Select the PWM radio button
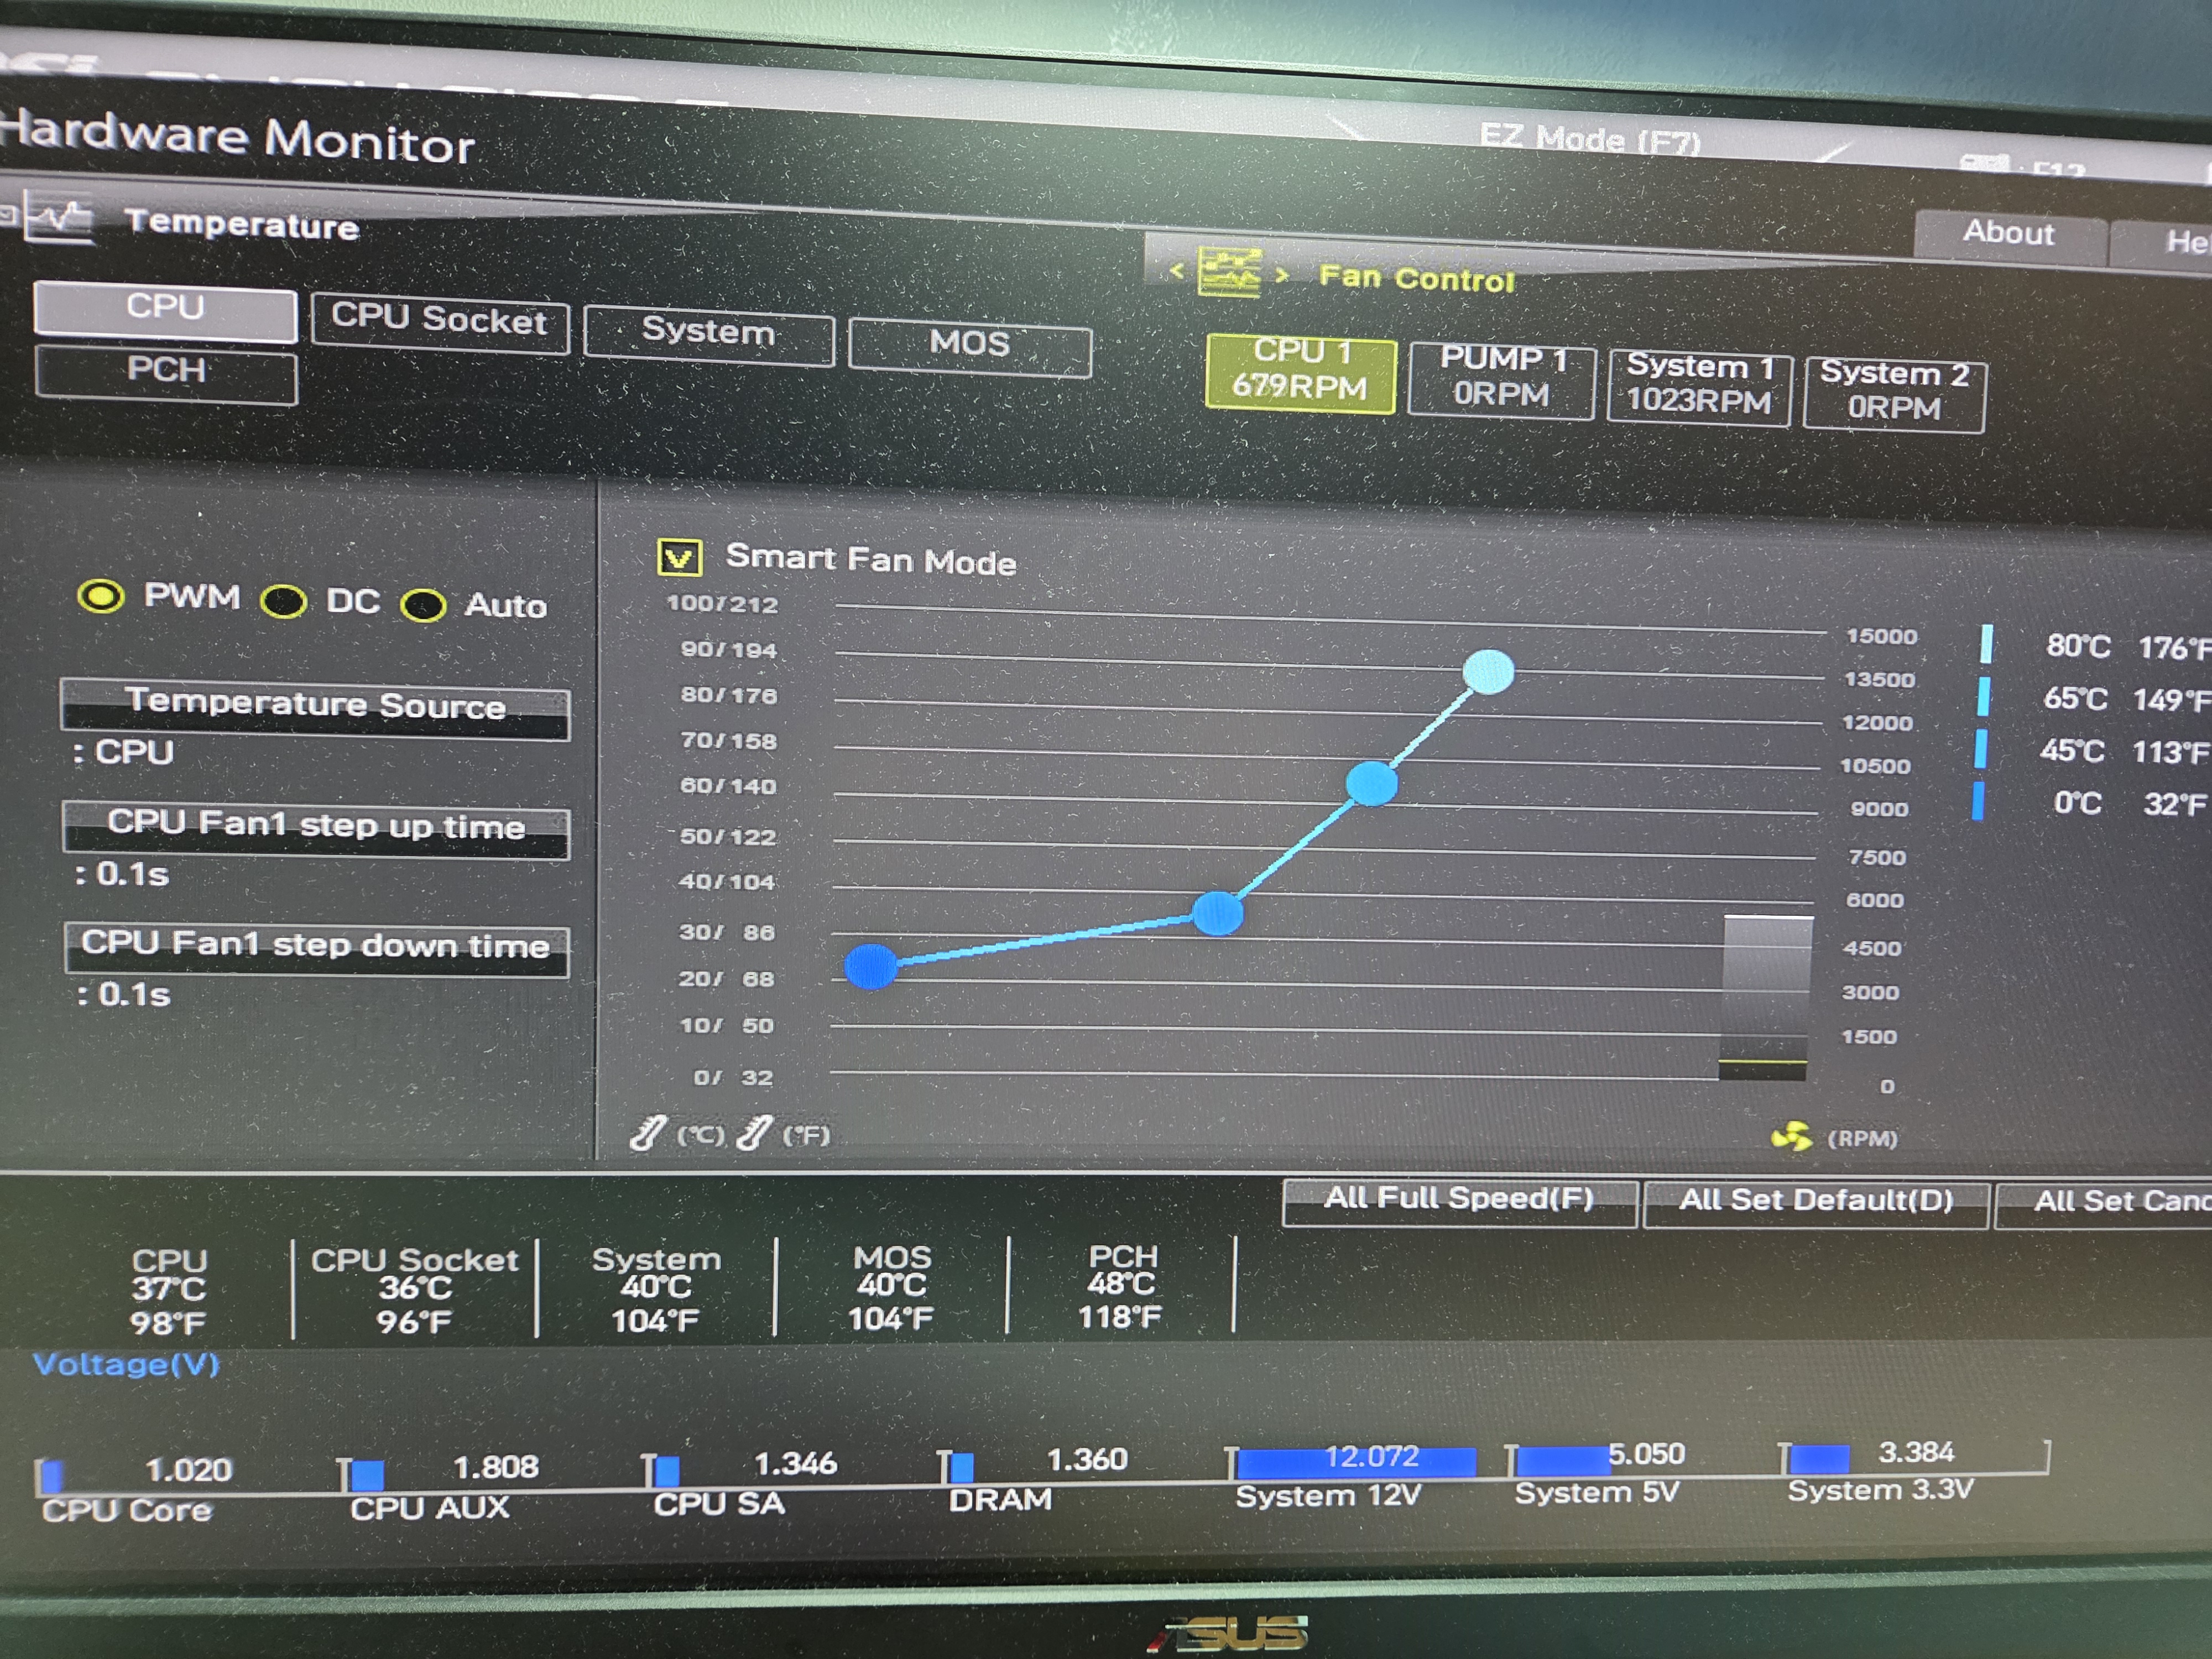The image size is (2212, 1659). point(101,597)
